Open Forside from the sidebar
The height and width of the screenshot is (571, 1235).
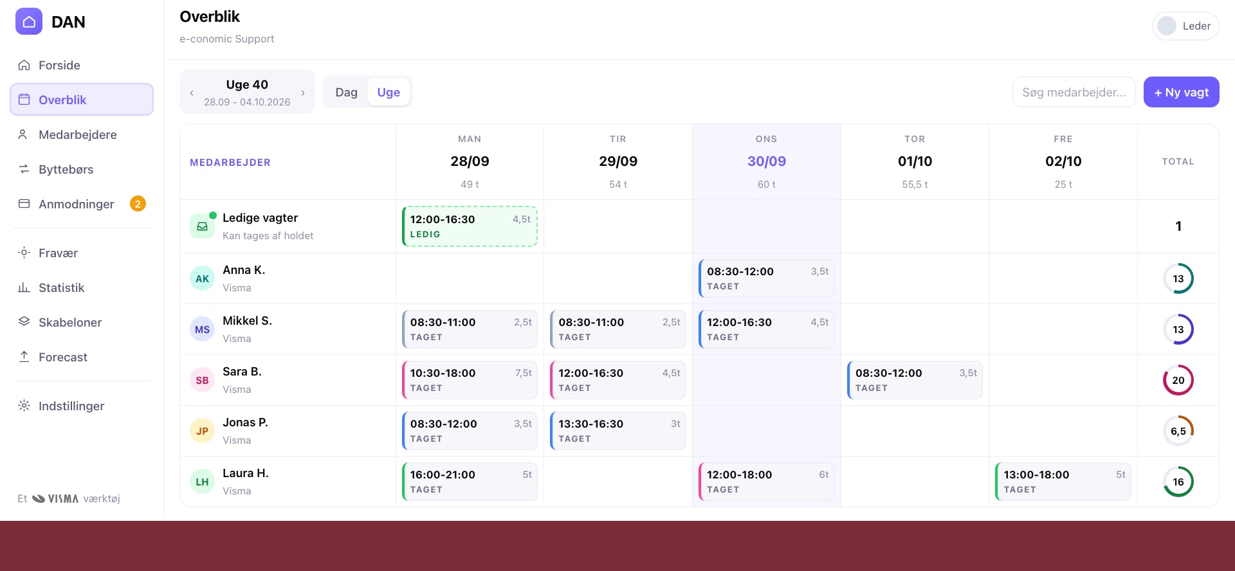pyautogui.click(x=82, y=65)
